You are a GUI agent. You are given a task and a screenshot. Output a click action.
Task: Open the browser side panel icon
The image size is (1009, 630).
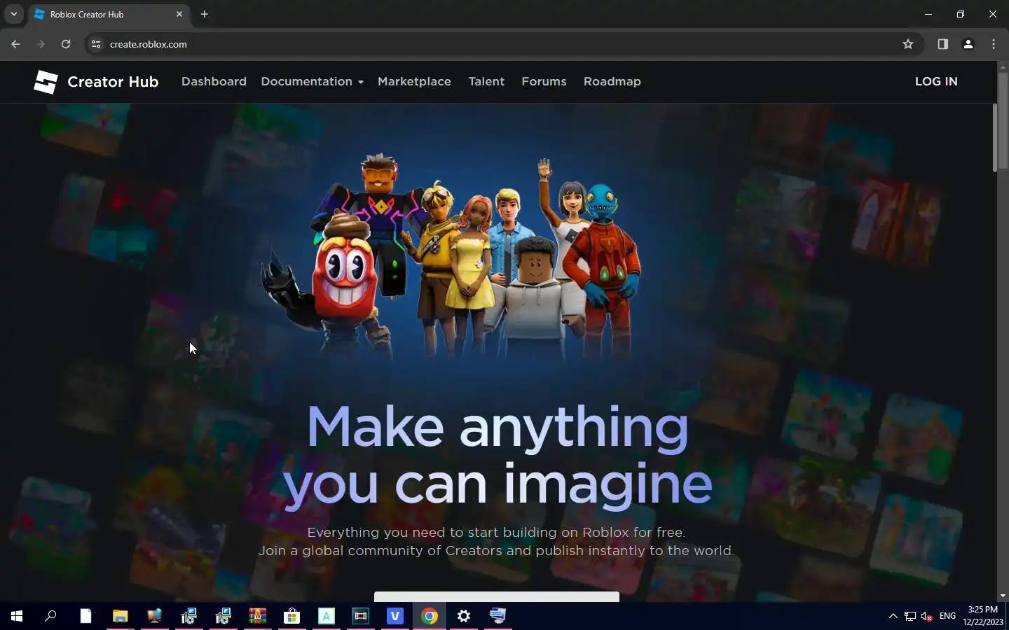[942, 44]
